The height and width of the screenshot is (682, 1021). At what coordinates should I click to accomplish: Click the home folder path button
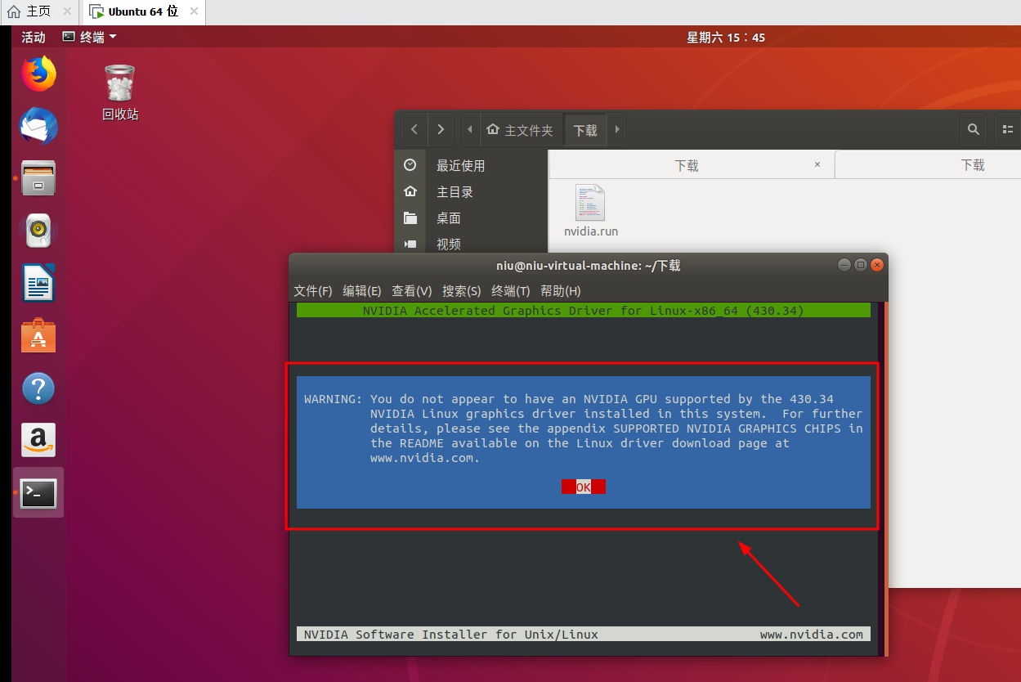[x=520, y=130]
